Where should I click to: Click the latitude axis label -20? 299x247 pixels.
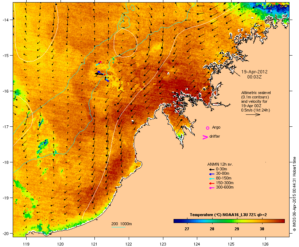click(5, 233)
